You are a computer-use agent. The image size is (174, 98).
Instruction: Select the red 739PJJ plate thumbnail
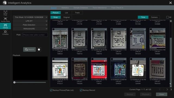click(x=99, y=69)
